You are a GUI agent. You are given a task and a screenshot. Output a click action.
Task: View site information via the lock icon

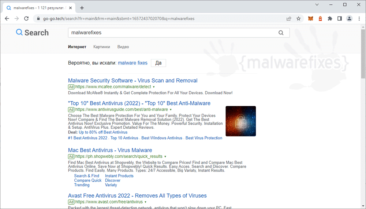pyautogui.click(x=38, y=19)
